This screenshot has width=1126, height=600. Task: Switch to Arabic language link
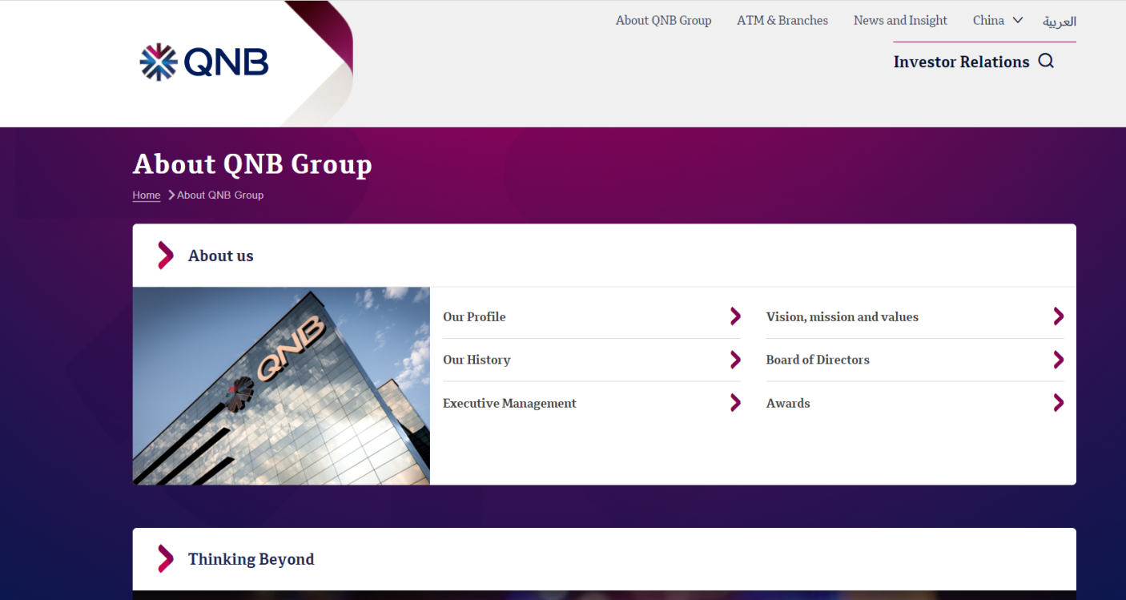coord(1059,22)
